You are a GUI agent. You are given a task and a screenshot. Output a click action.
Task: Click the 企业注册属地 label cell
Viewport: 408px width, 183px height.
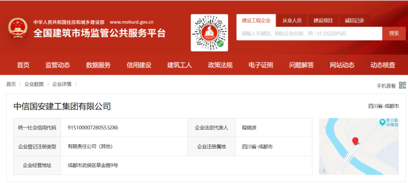tap(212, 147)
